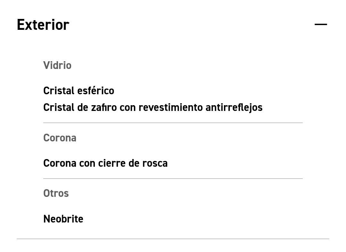Click the word "con" before "cierre"
This screenshot has height=252, width=346.
point(87,163)
